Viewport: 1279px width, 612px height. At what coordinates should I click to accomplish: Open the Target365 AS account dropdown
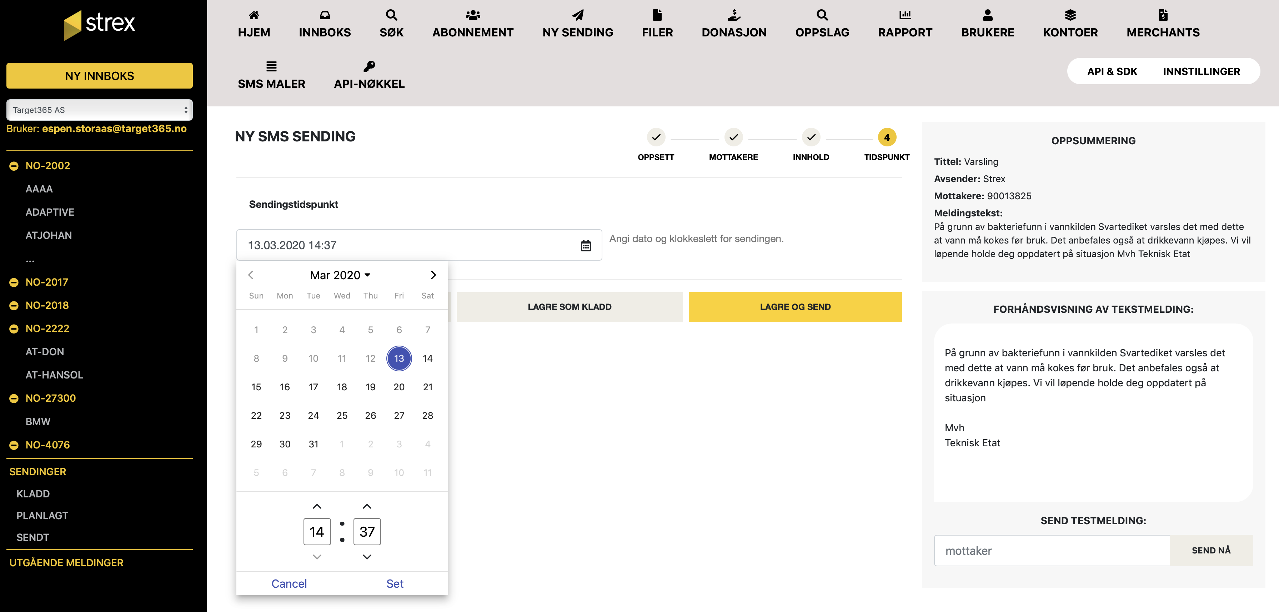[x=99, y=110]
